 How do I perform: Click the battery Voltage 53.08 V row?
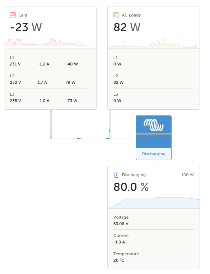point(154,220)
